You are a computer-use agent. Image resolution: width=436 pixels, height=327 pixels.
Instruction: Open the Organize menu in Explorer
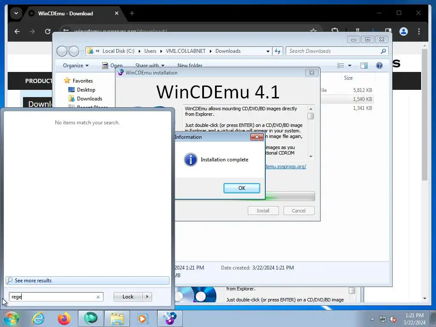tap(76, 65)
